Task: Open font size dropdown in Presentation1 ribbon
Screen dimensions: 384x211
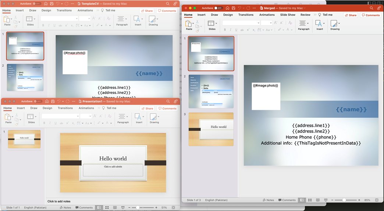Action: click(x=90, y=116)
